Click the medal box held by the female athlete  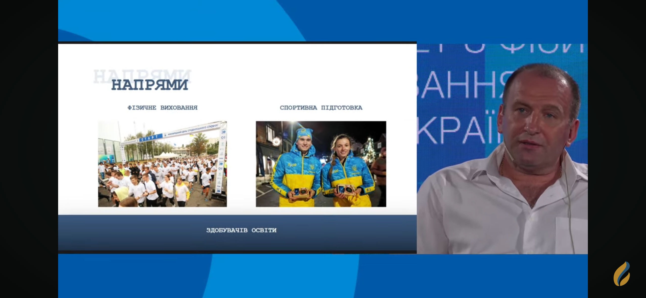pos(346,190)
